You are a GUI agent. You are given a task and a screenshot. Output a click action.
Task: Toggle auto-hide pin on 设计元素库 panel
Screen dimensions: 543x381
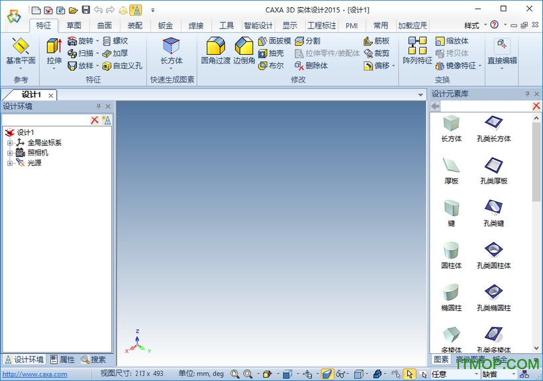tap(527, 94)
